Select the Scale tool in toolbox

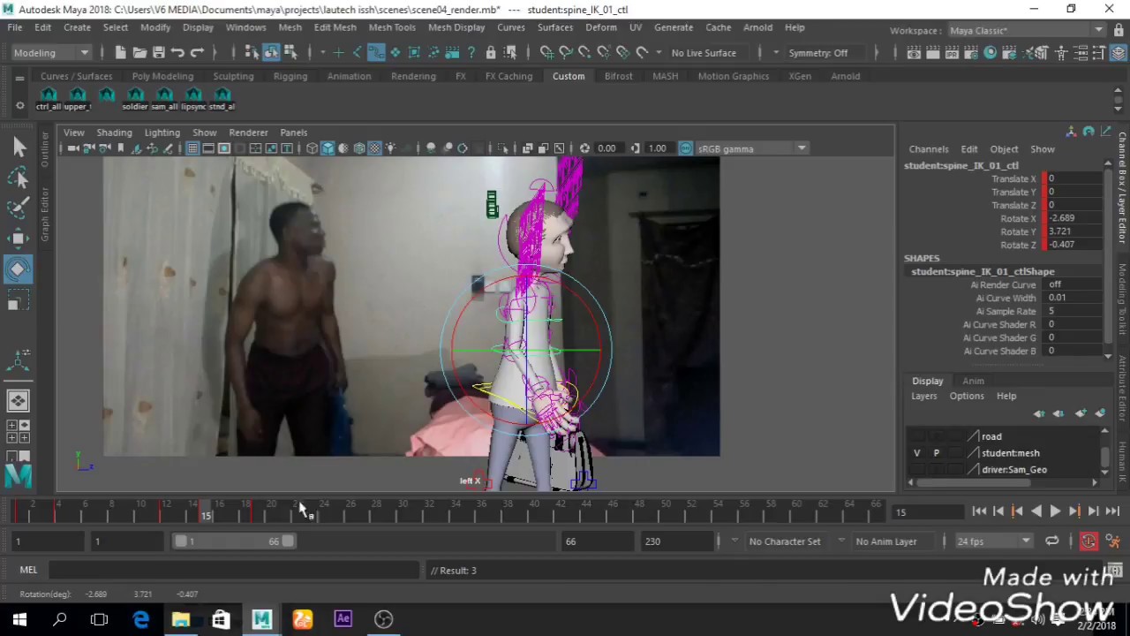(19, 302)
